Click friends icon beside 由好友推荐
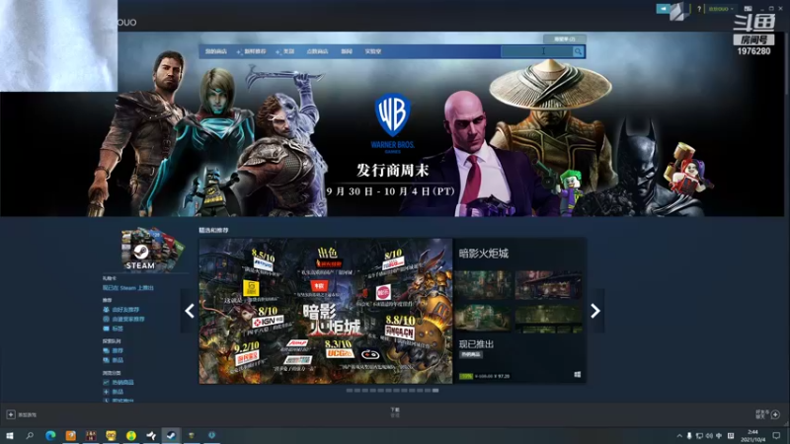This screenshot has height=444, width=790. coord(106,310)
